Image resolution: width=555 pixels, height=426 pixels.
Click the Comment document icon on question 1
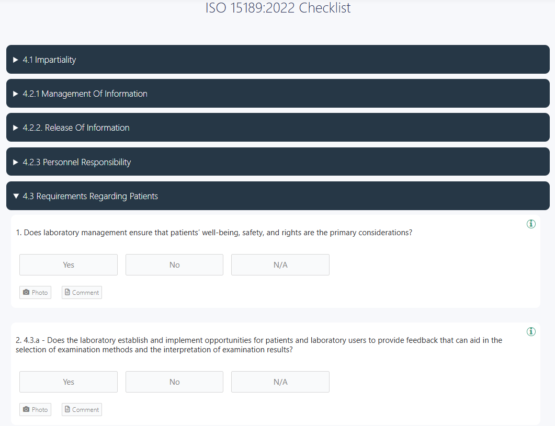point(67,292)
